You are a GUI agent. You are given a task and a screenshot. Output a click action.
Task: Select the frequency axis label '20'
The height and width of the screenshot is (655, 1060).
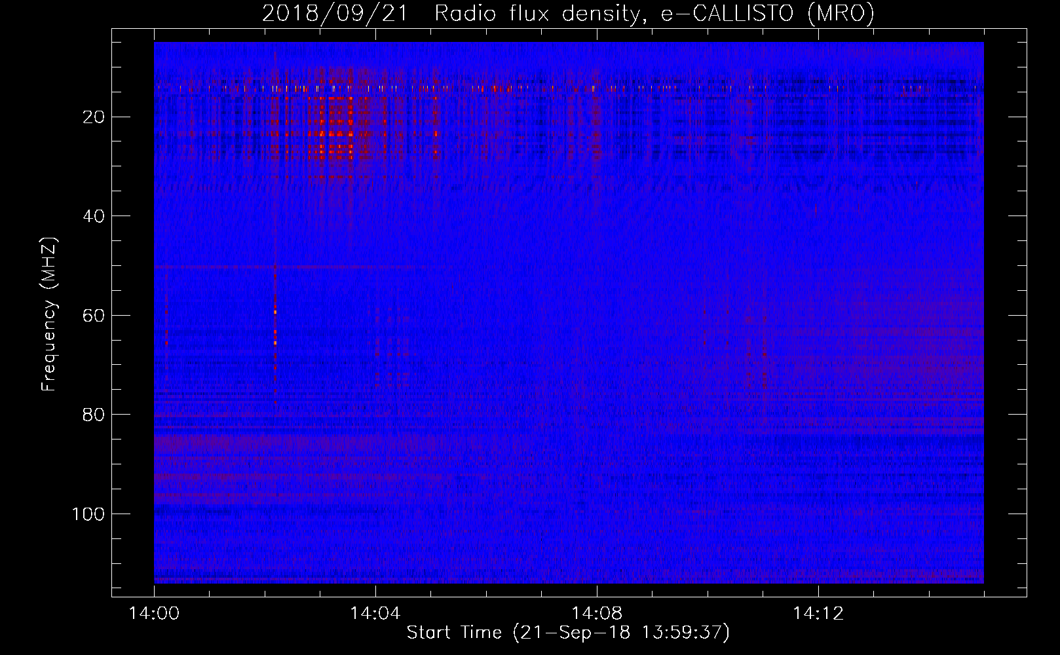coord(94,117)
